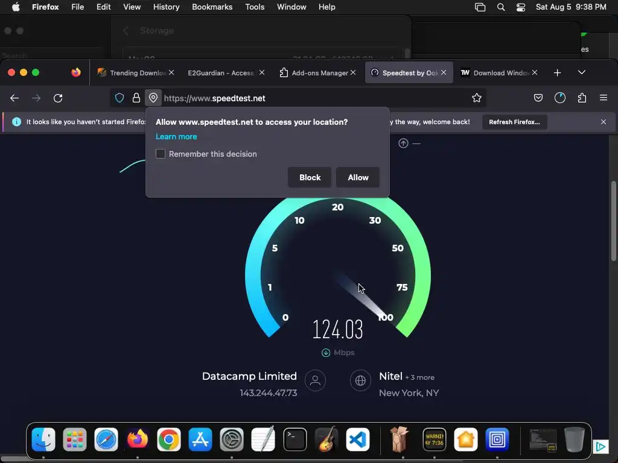Image resolution: width=618 pixels, height=463 pixels.
Task: Click the download Mbps arrow icon
Action: (325, 353)
